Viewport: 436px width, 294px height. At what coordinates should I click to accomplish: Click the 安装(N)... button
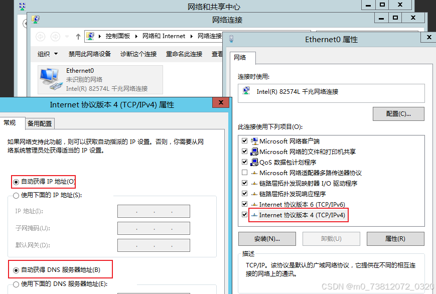267,239
